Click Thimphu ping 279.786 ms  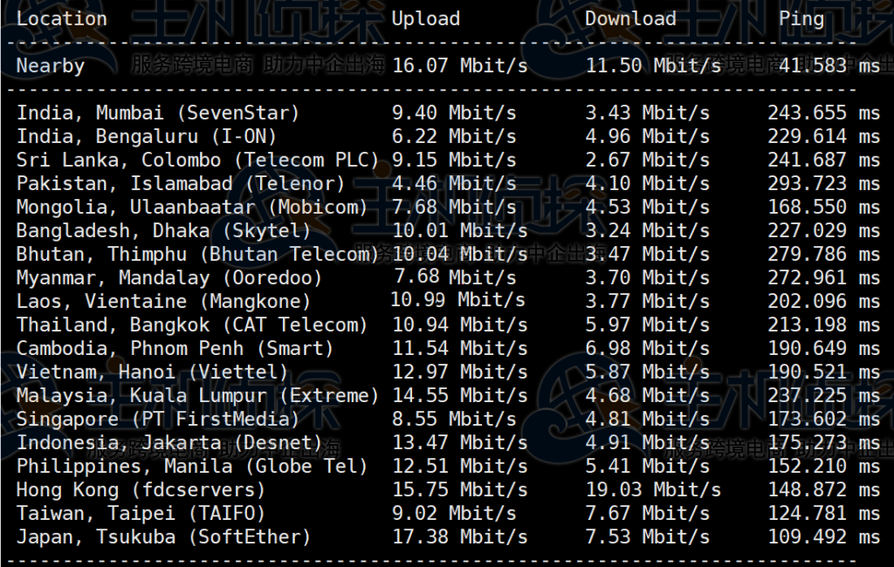click(x=824, y=254)
